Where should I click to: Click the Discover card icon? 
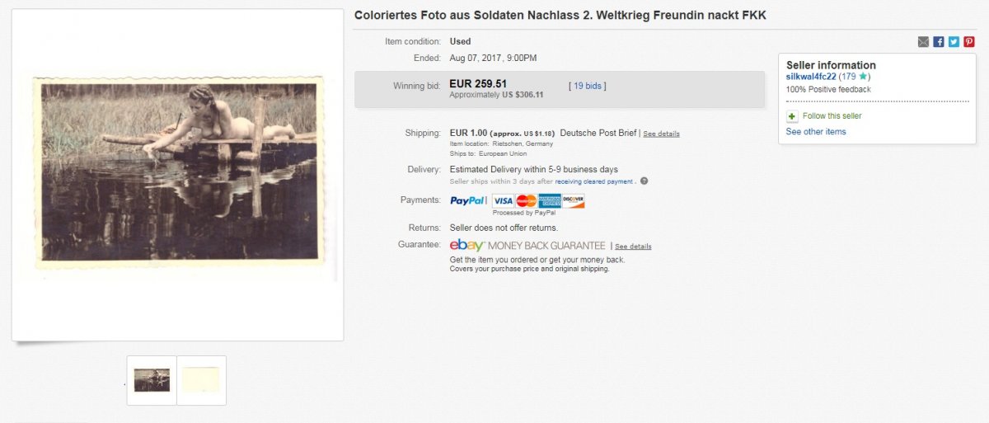(x=573, y=200)
